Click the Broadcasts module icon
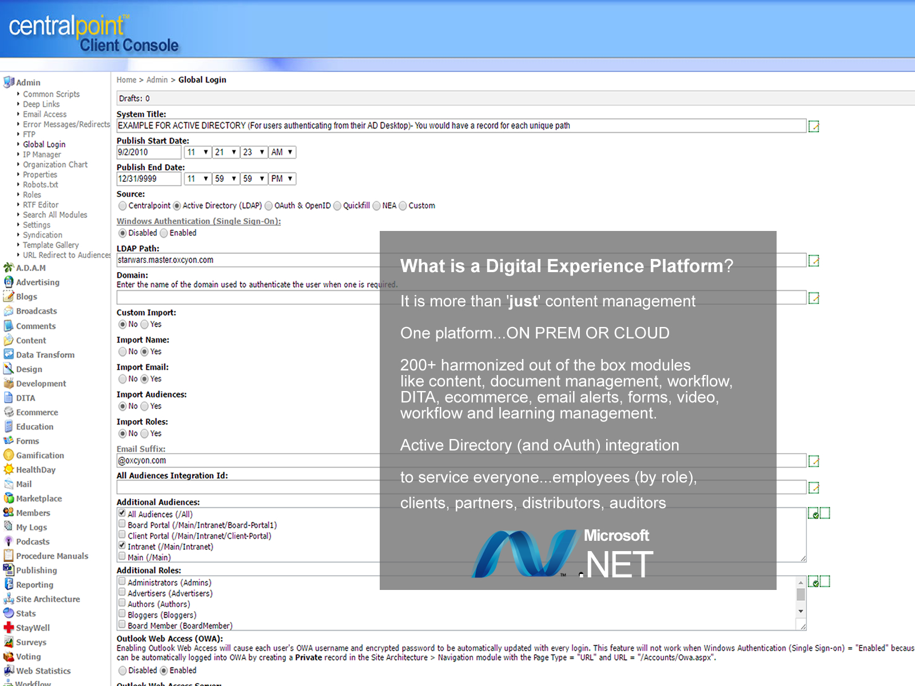 pos(9,311)
